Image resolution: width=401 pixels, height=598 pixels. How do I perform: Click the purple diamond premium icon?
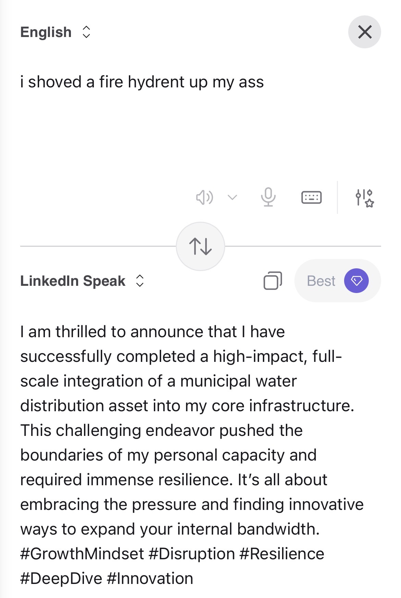[356, 281]
